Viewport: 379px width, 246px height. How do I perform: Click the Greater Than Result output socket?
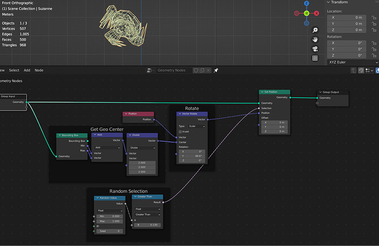(x=163, y=202)
